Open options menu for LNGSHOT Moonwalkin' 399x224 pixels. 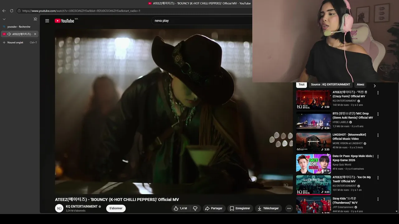coord(378,135)
